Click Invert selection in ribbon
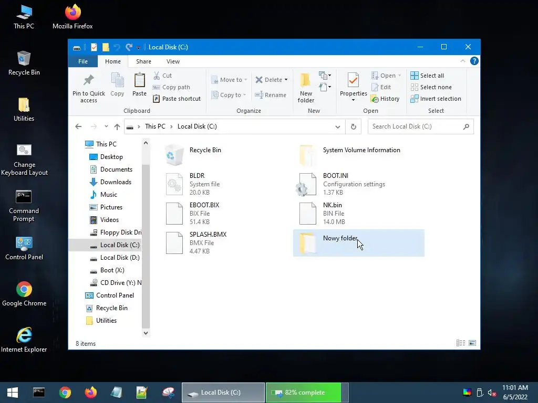The width and height of the screenshot is (538, 403). pyautogui.click(x=436, y=99)
